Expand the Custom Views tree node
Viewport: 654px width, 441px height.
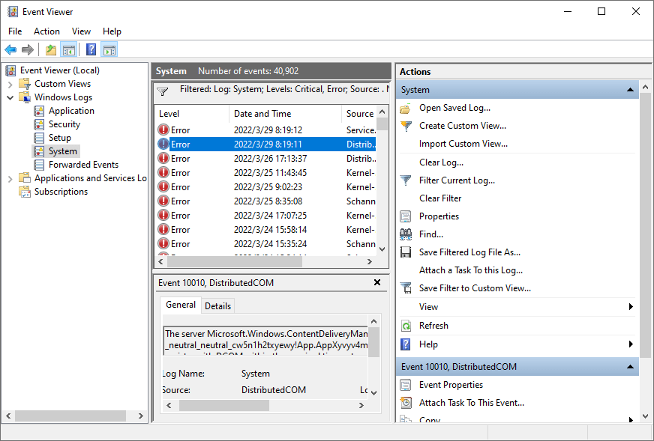[10, 84]
